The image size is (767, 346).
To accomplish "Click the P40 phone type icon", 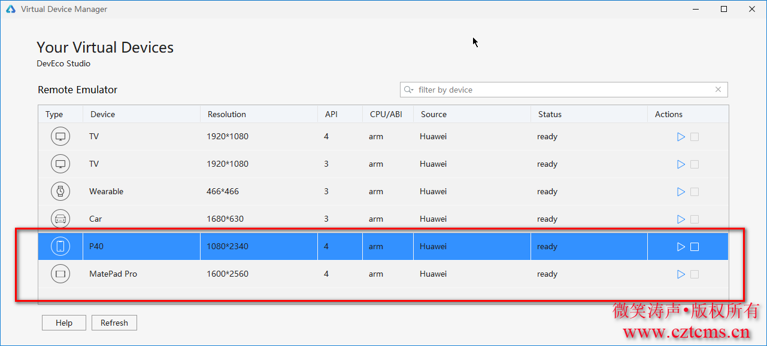I will 60,246.
